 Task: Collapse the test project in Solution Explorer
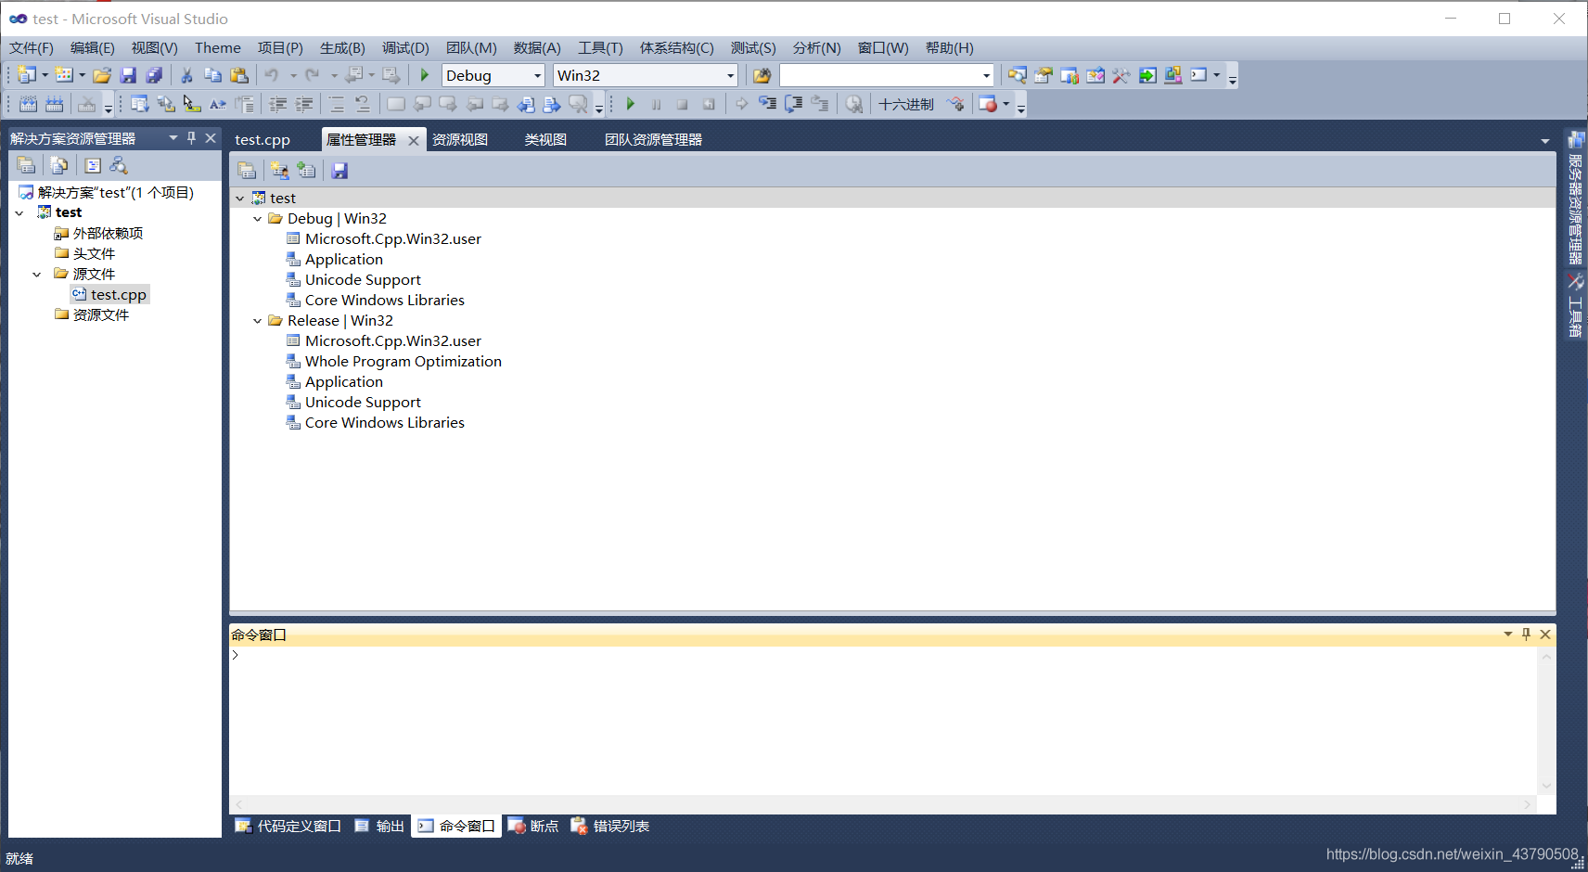coord(19,213)
